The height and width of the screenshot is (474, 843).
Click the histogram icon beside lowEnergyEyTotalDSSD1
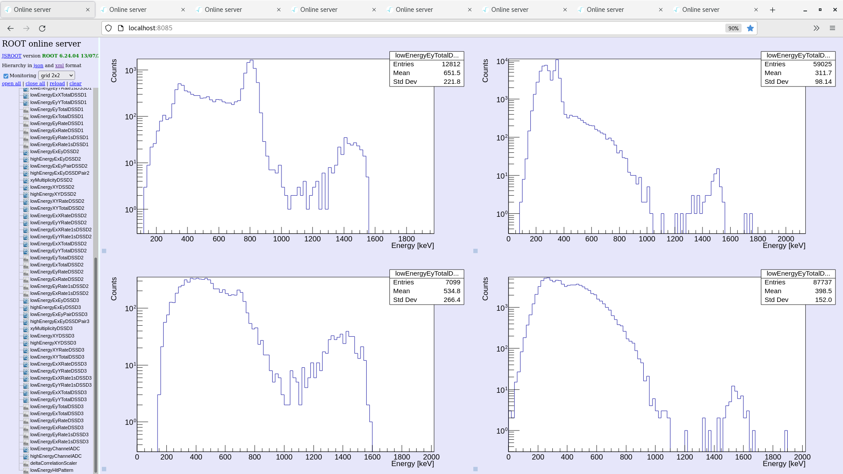click(25, 109)
